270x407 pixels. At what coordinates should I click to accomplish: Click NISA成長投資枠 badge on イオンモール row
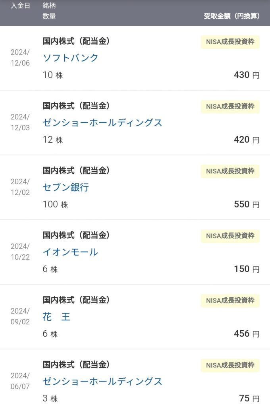click(x=230, y=236)
